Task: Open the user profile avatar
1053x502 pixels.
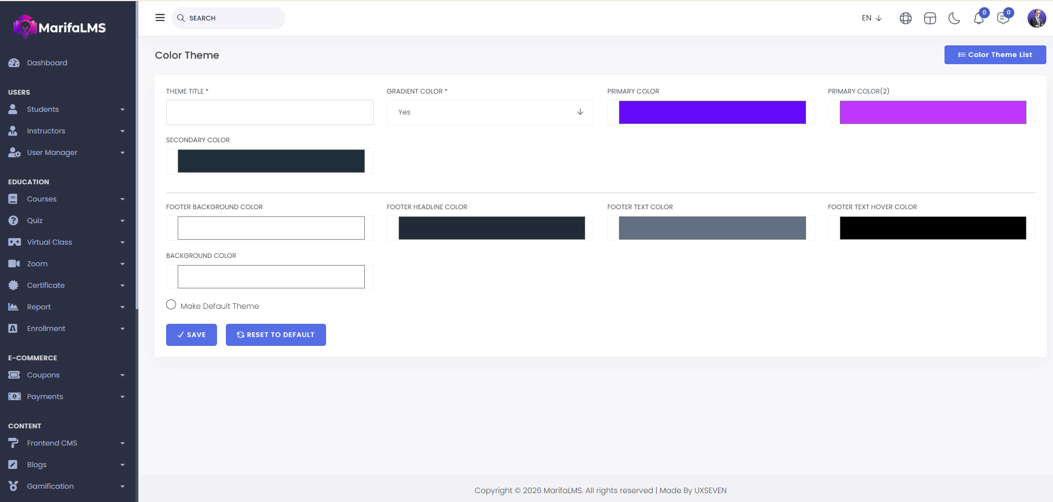Action: pos(1036,18)
